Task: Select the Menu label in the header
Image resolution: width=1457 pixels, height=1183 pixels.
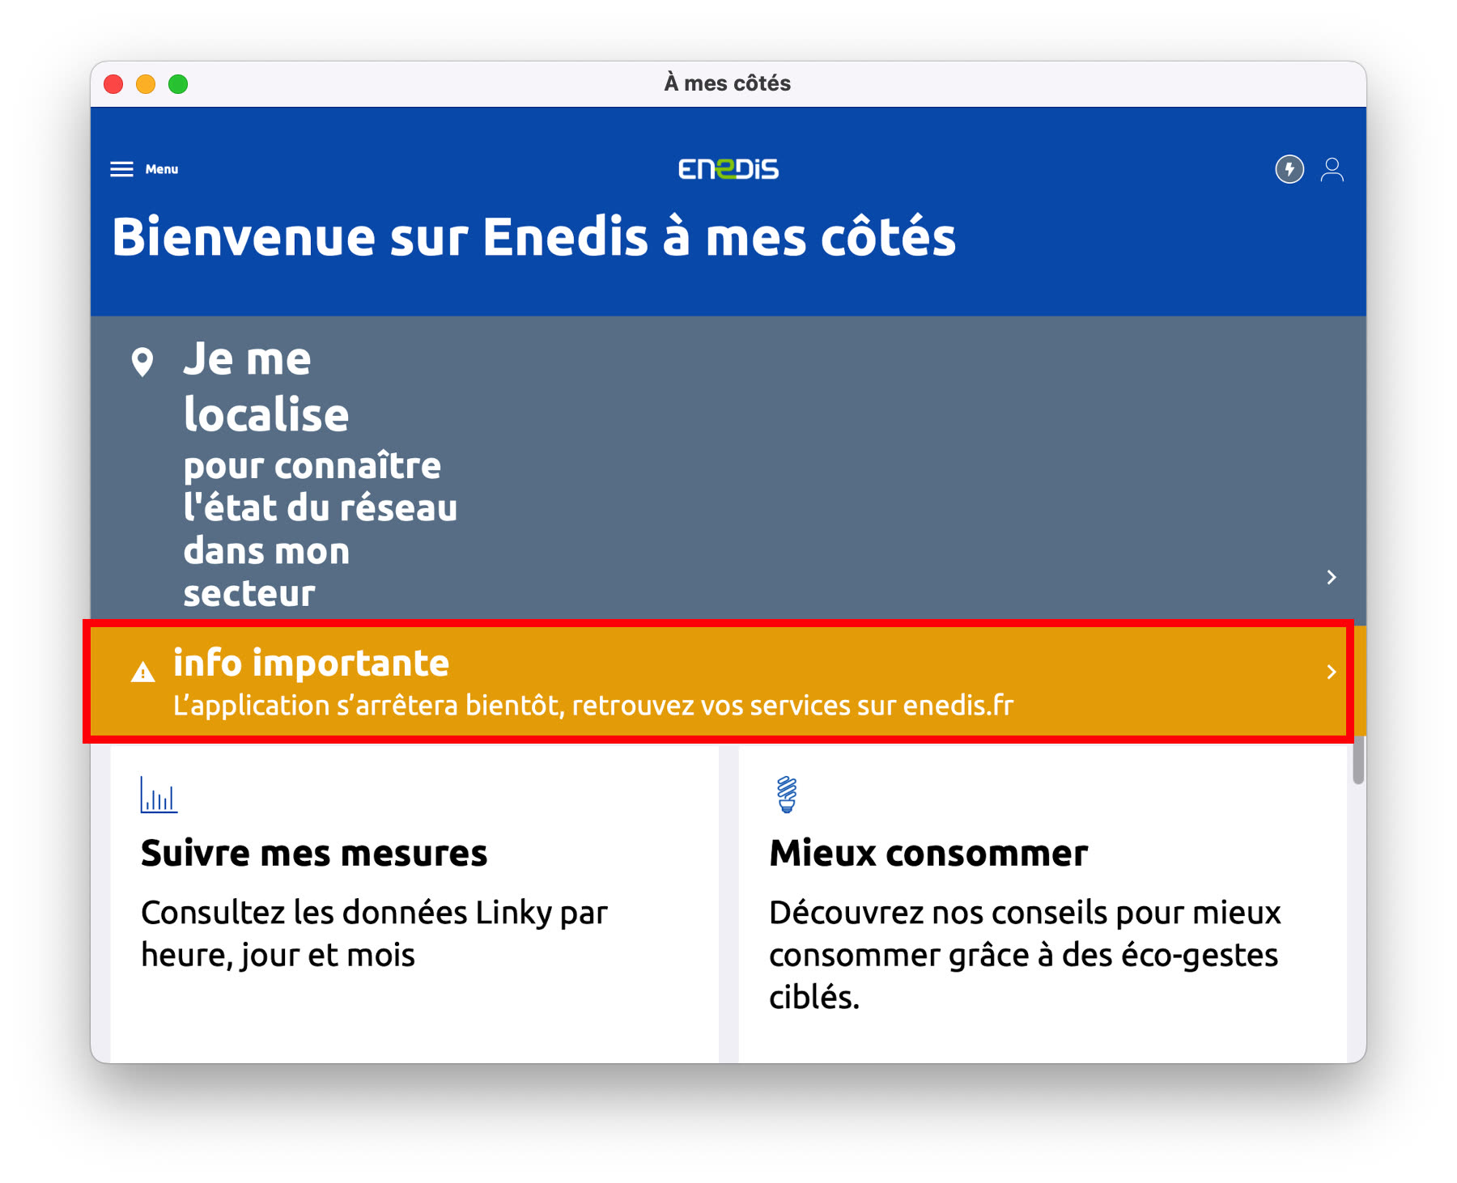Action: point(162,169)
